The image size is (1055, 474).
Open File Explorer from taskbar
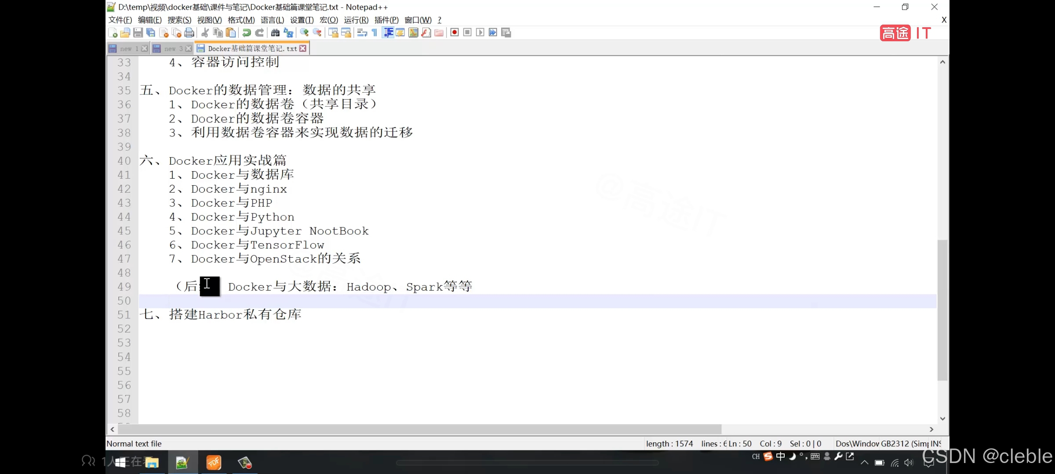pos(152,463)
